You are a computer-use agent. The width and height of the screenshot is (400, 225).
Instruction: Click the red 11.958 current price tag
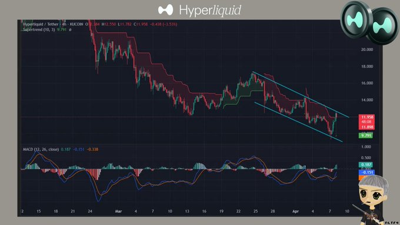click(367, 117)
